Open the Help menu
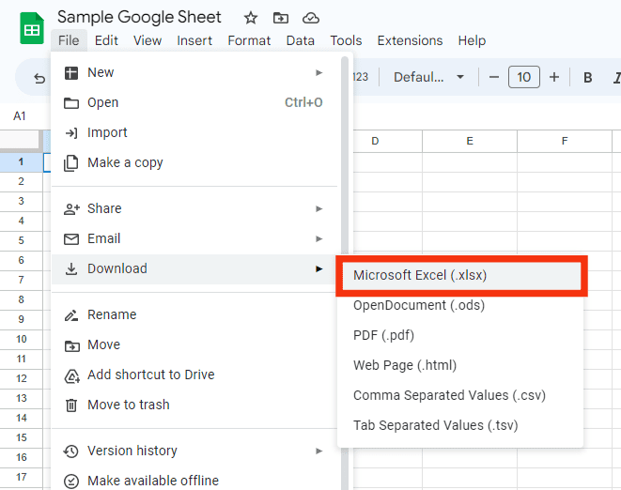The width and height of the screenshot is (621, 490). tap(472, 40)
